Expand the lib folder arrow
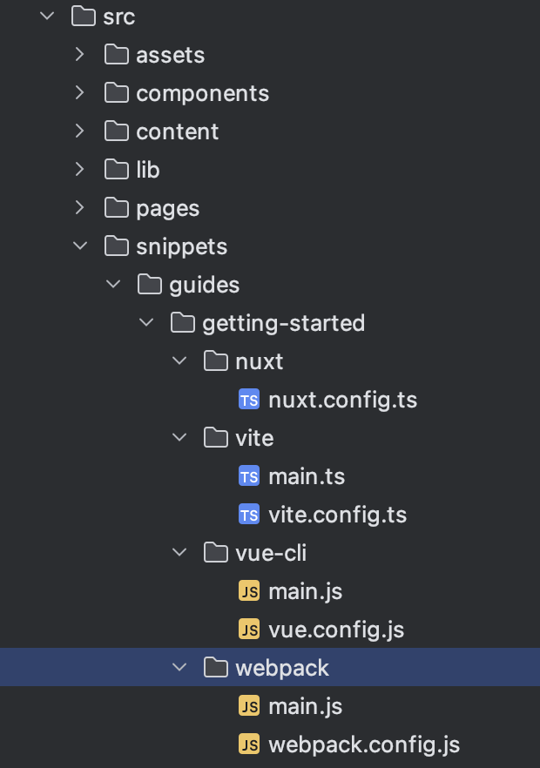The width and height of the screenshot is (540, 768). pyautogui.click(x=80, y=170)
